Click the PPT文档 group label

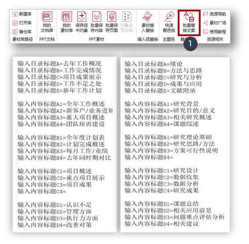47,39
